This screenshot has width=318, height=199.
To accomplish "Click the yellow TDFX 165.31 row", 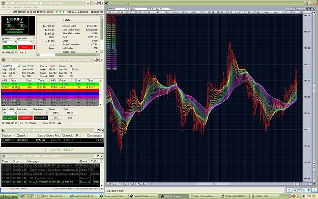I will [x=75, y=87].
